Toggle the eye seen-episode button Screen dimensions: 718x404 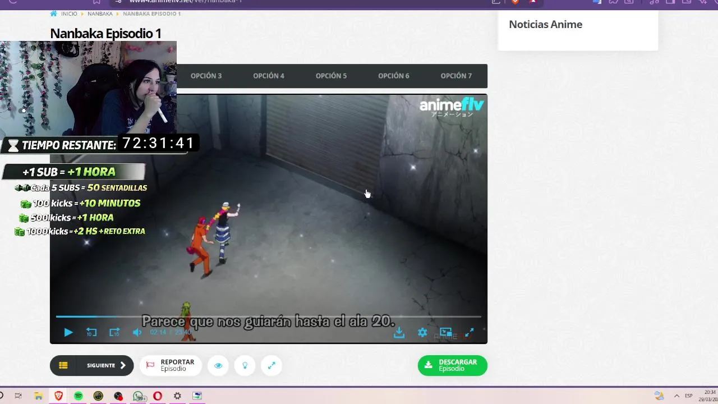218,365
